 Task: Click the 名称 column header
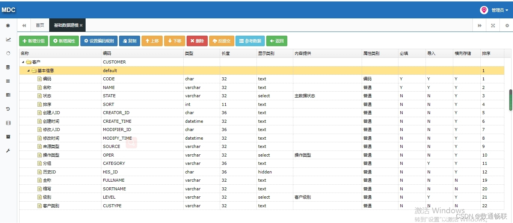click(x=60, y=53)
